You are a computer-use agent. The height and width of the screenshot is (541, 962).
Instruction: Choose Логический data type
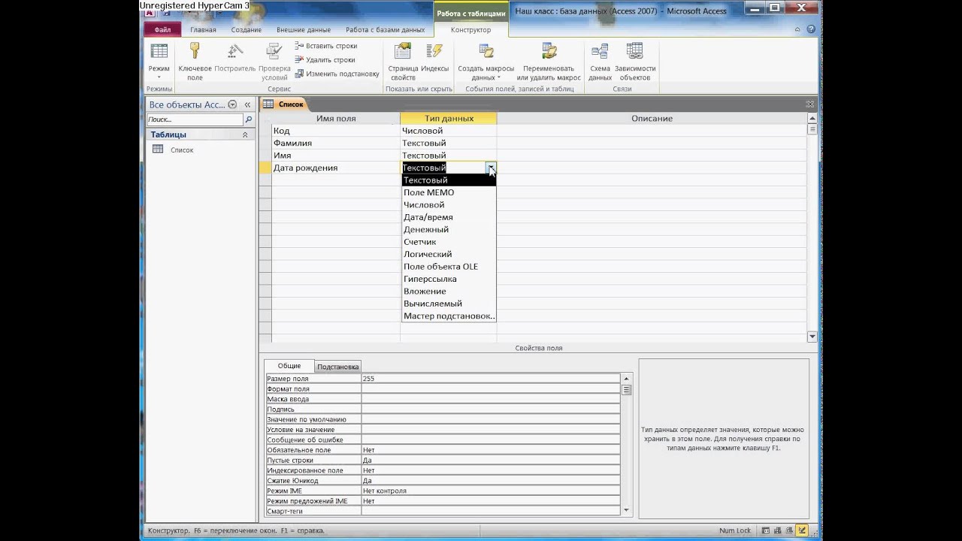tap(449, 254)
